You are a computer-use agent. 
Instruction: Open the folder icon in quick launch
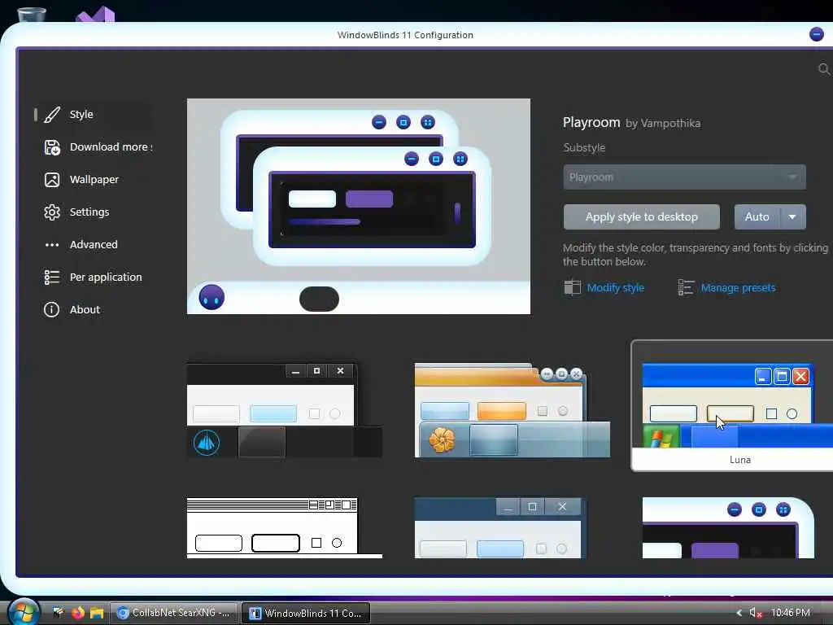click(x=97, y=613)
